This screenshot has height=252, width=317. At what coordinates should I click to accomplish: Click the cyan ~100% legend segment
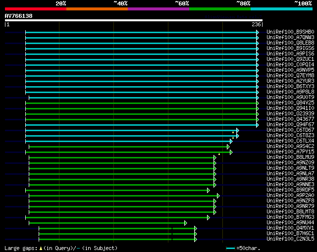click(281, 9)
